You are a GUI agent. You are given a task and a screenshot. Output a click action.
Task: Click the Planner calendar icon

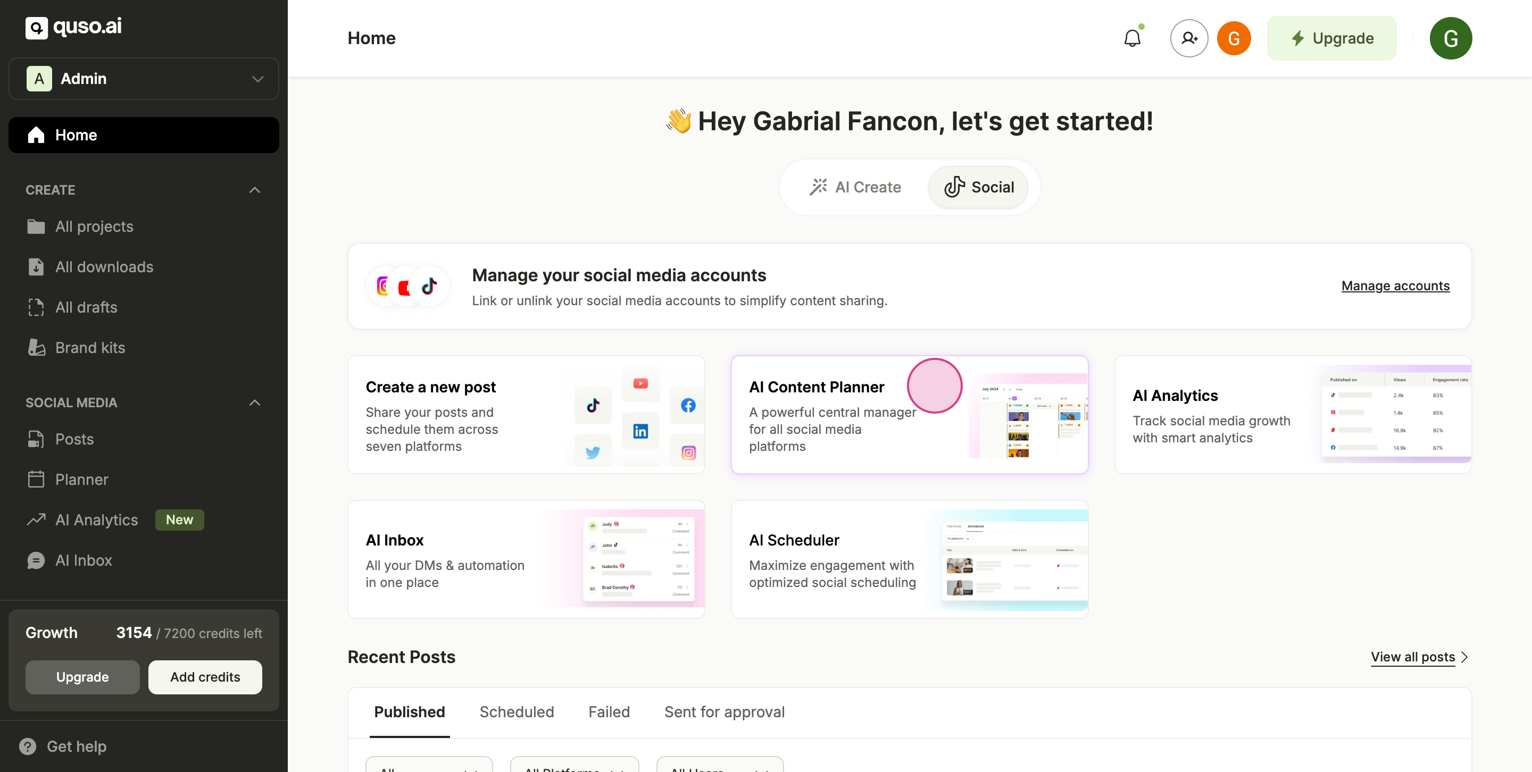click(36, 480)
